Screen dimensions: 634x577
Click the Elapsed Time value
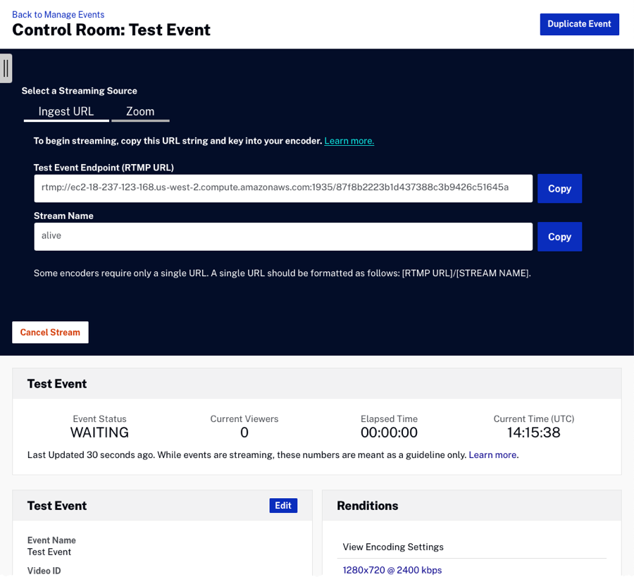point(389,433)
